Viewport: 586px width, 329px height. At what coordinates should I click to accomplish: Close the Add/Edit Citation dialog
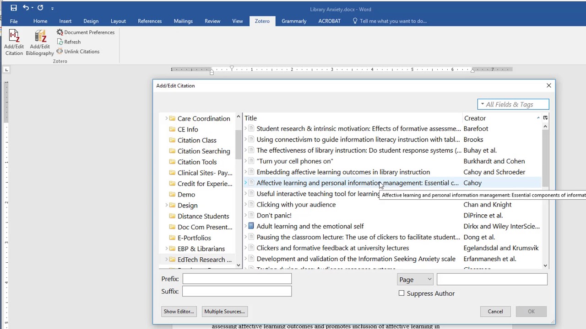[549, 85]
